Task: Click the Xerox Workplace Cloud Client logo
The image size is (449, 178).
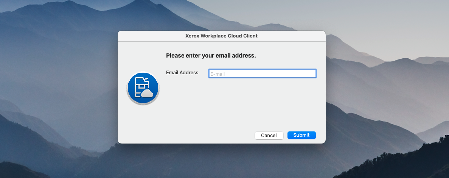Action: (143, 89)
